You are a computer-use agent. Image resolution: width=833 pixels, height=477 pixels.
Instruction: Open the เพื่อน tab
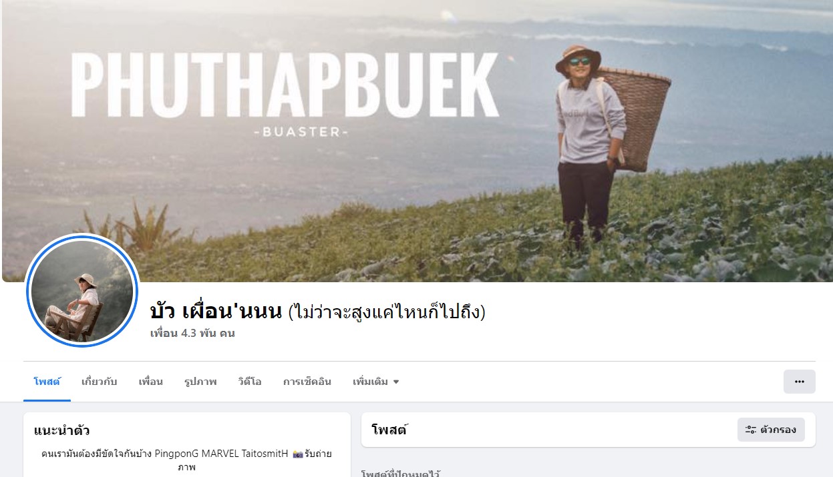tap(151, 382)
